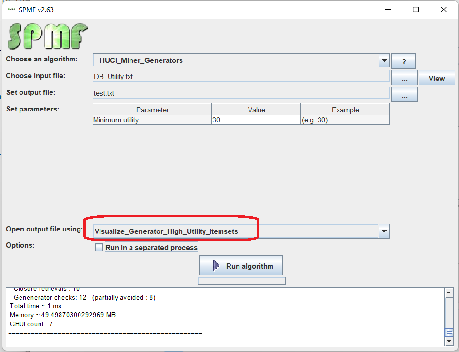Enable Run in a separated process checkbox

pos(99,248)
